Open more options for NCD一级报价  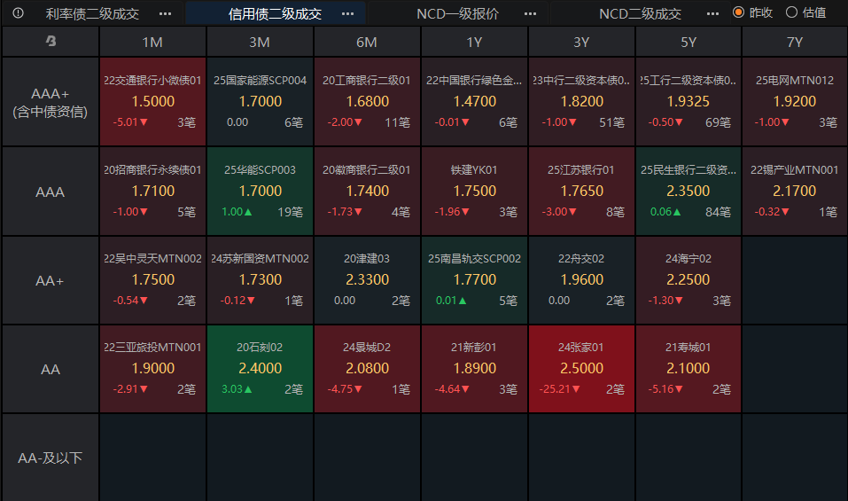click(x=531, y=13)
